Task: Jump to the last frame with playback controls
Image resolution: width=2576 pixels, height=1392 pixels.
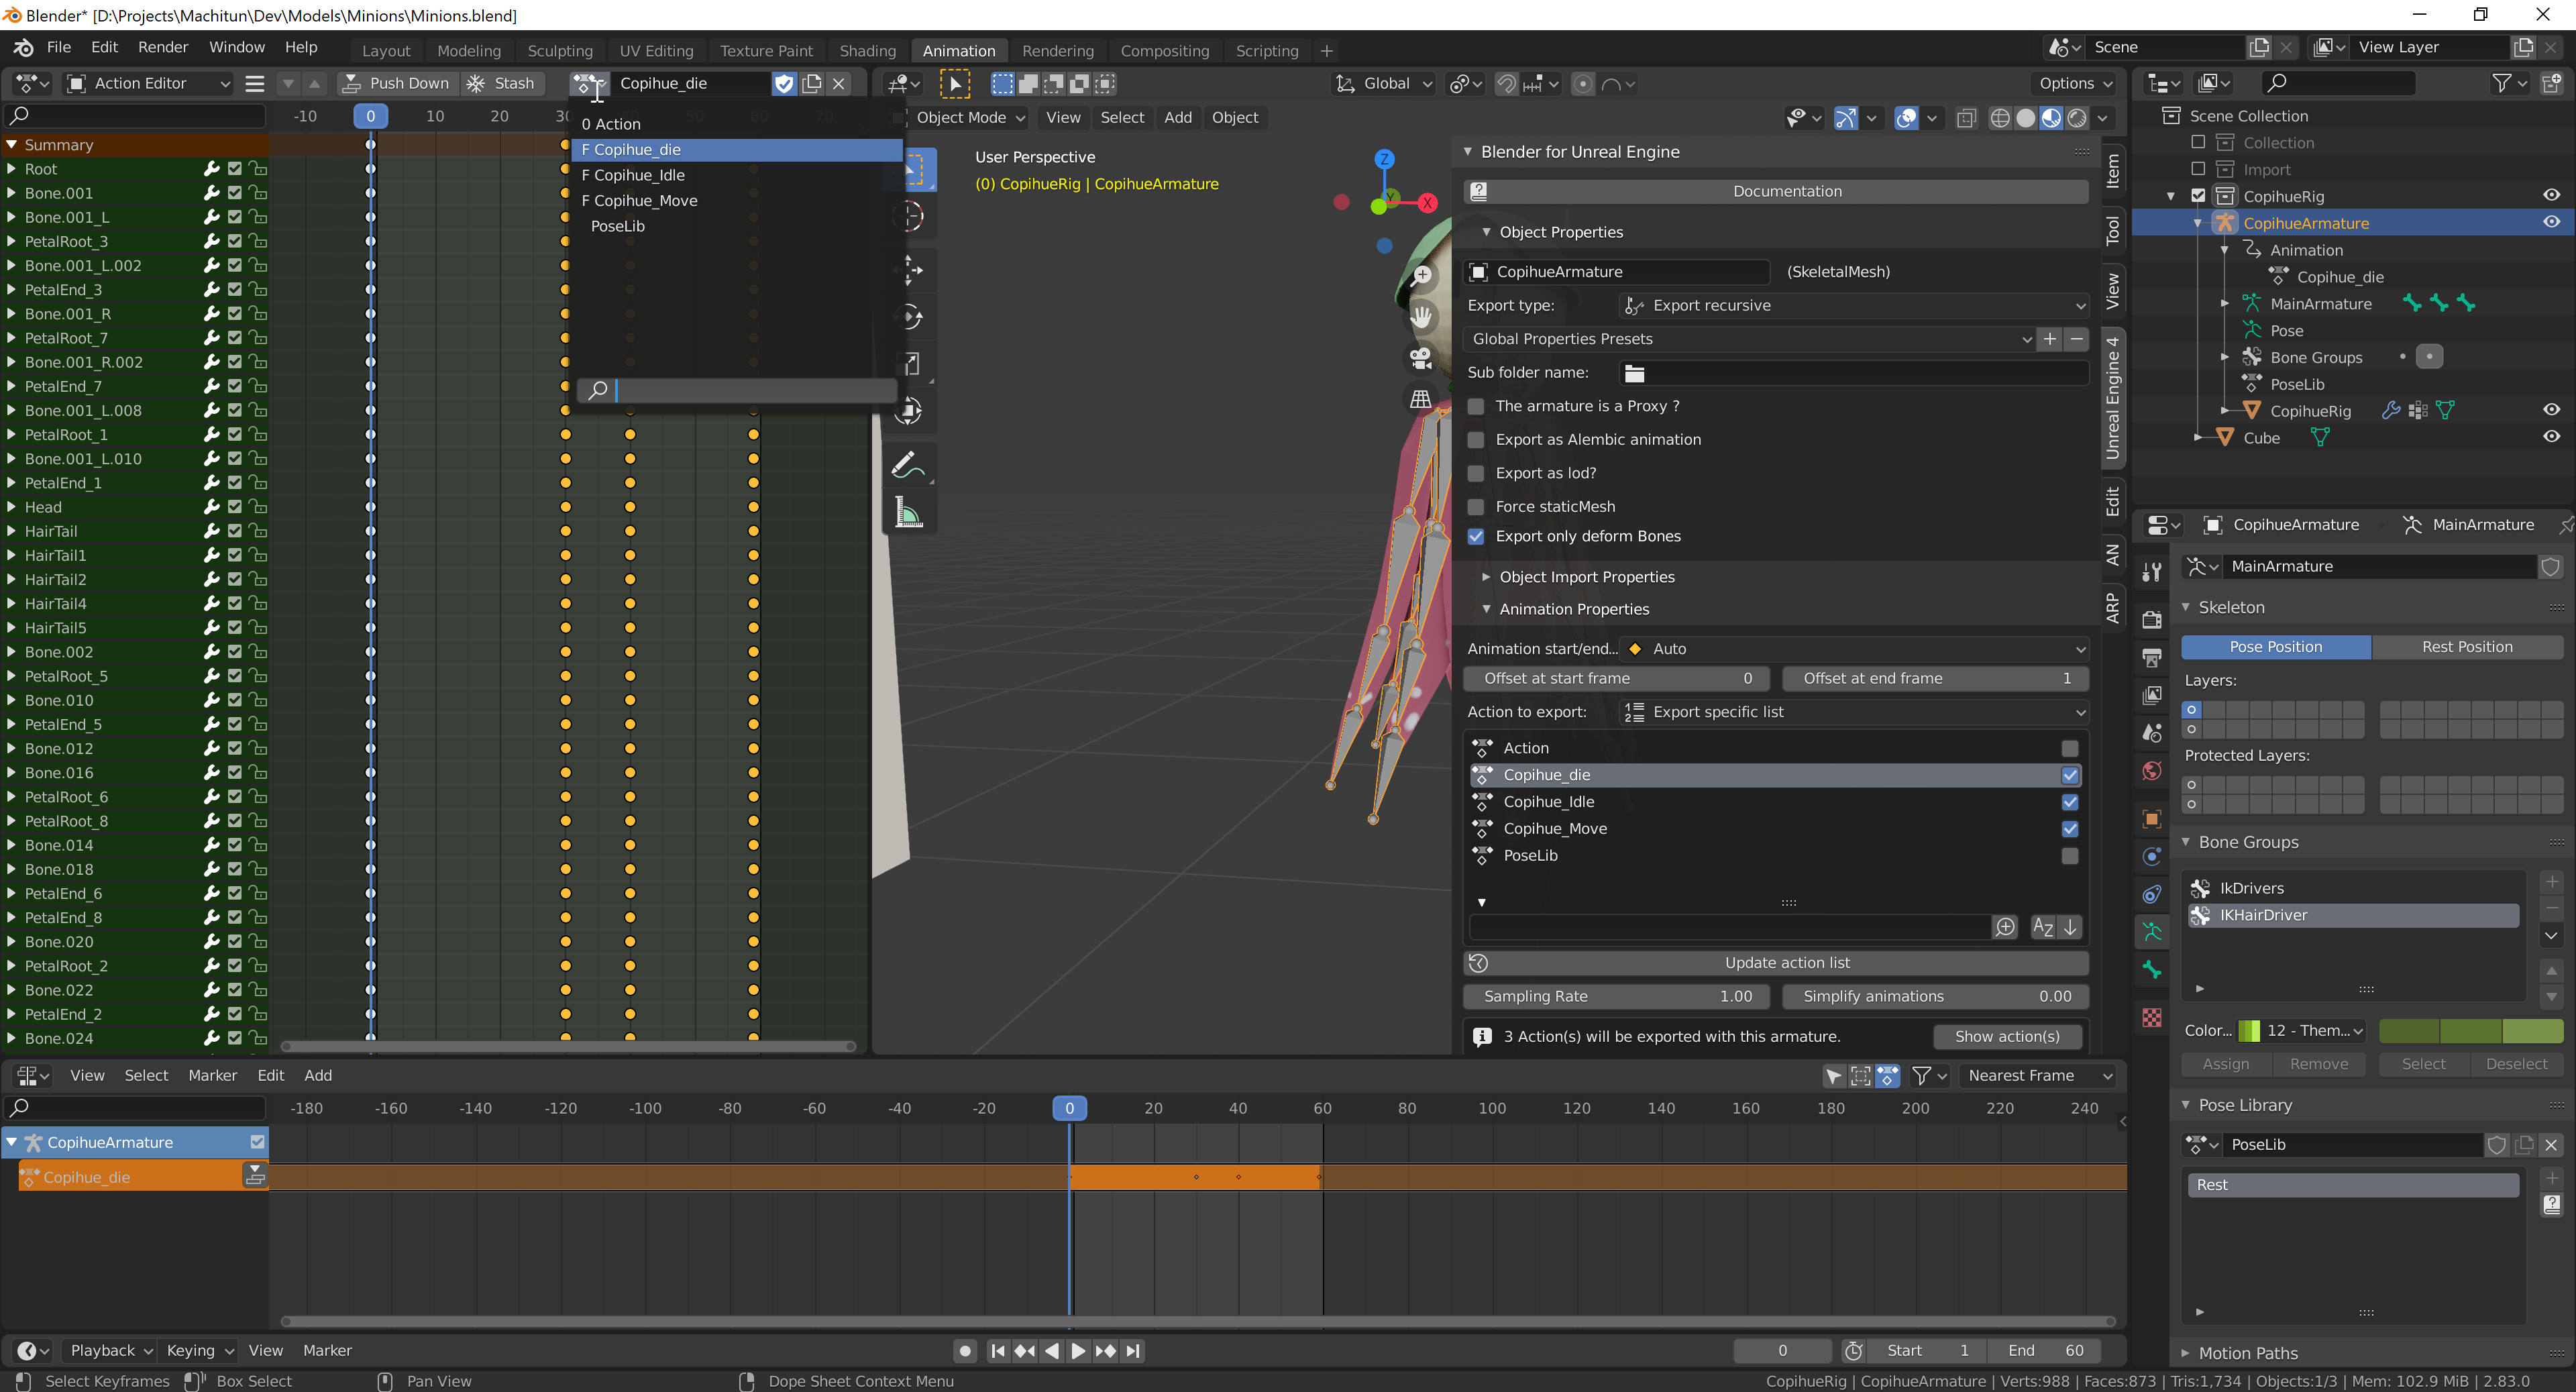Action: click(1134, 1350)
